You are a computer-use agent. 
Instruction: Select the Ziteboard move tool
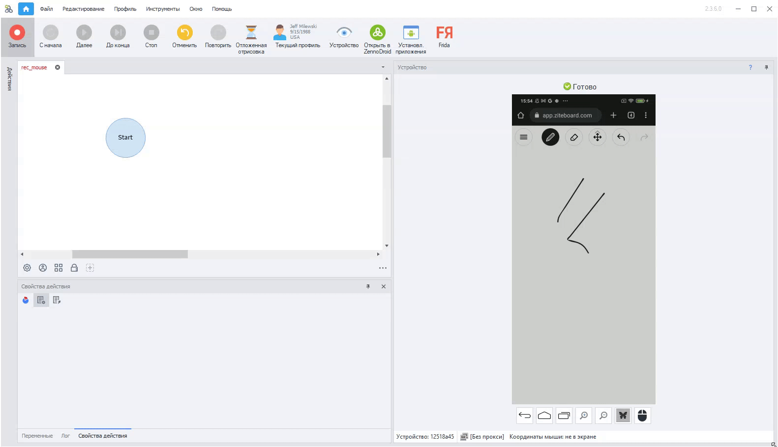click(598, 138)
